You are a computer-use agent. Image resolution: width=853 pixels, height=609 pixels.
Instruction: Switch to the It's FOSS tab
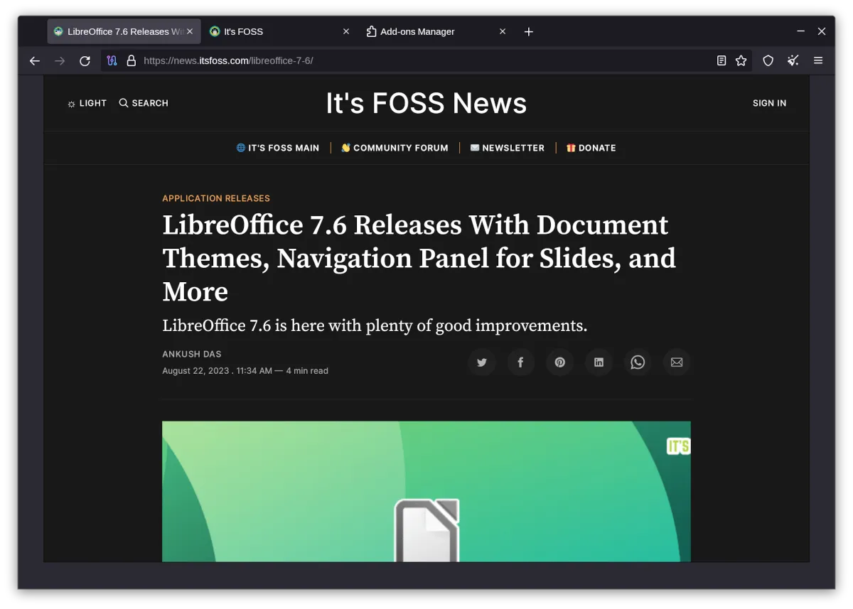274,32
